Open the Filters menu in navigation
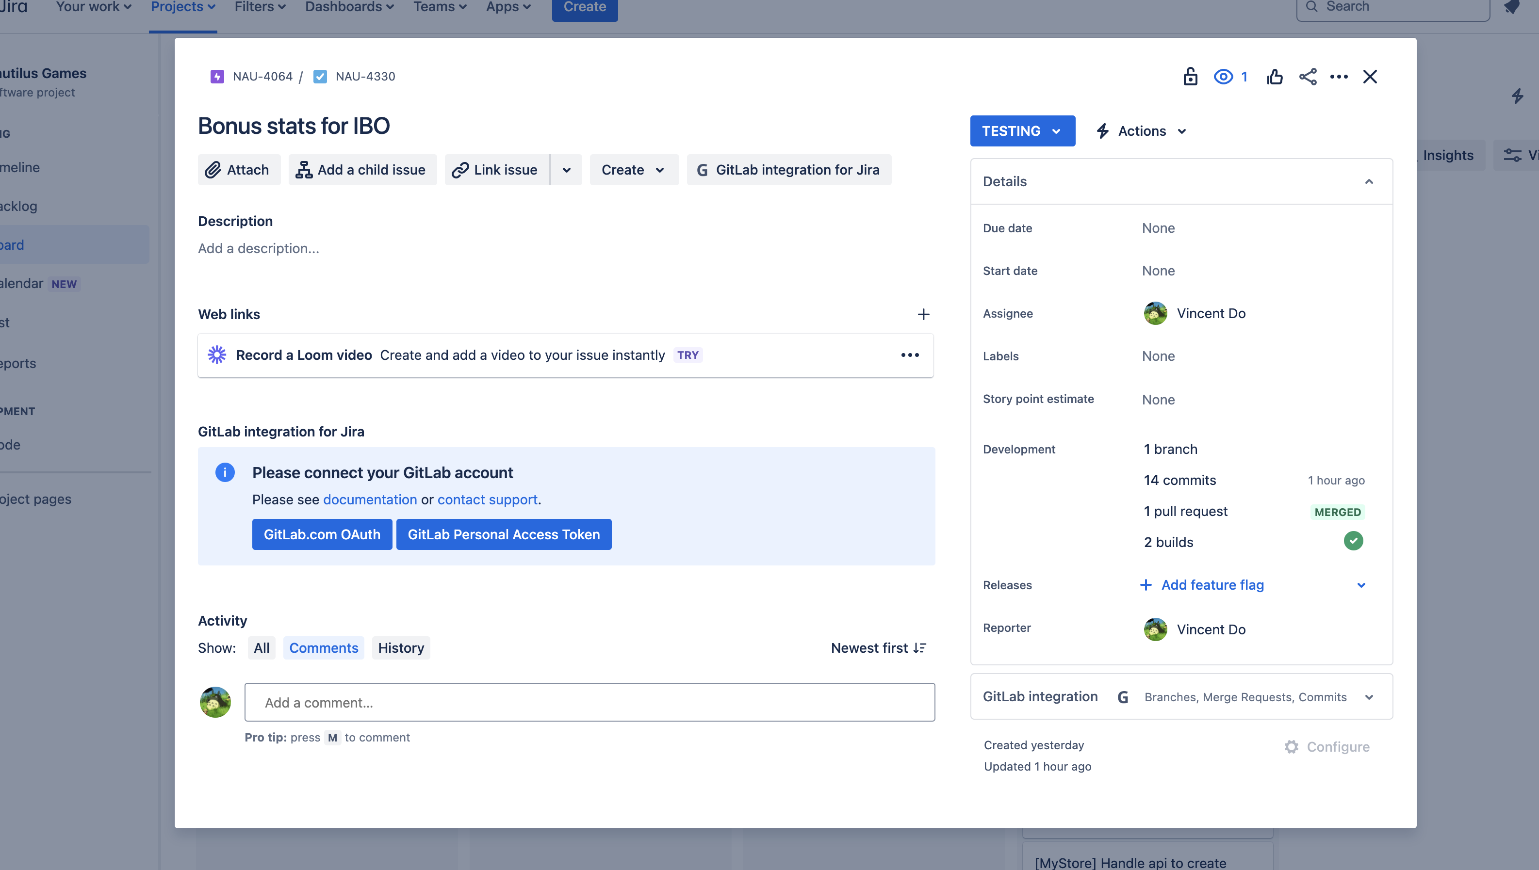This screenshot has width=1539, height=870. coord(260,7)
